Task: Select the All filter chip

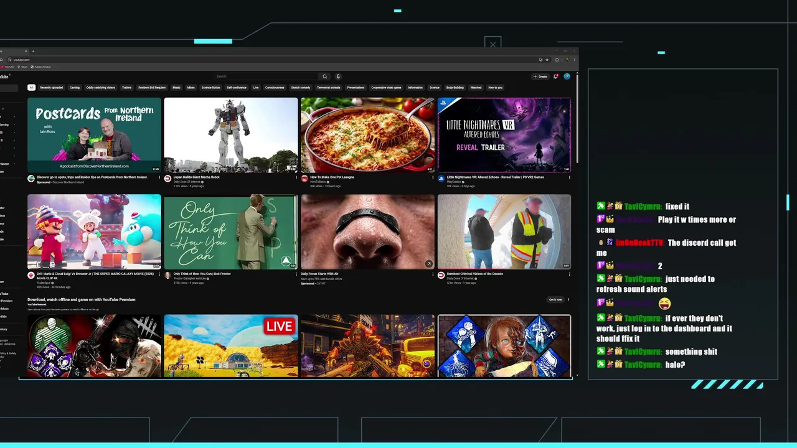Action: point(31,88)
